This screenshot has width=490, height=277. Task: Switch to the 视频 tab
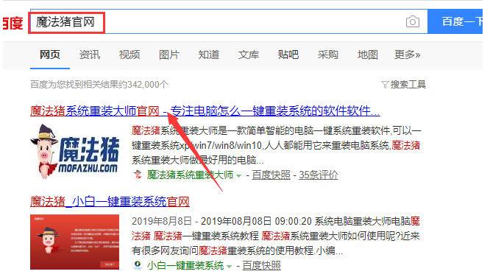point(129,55)
